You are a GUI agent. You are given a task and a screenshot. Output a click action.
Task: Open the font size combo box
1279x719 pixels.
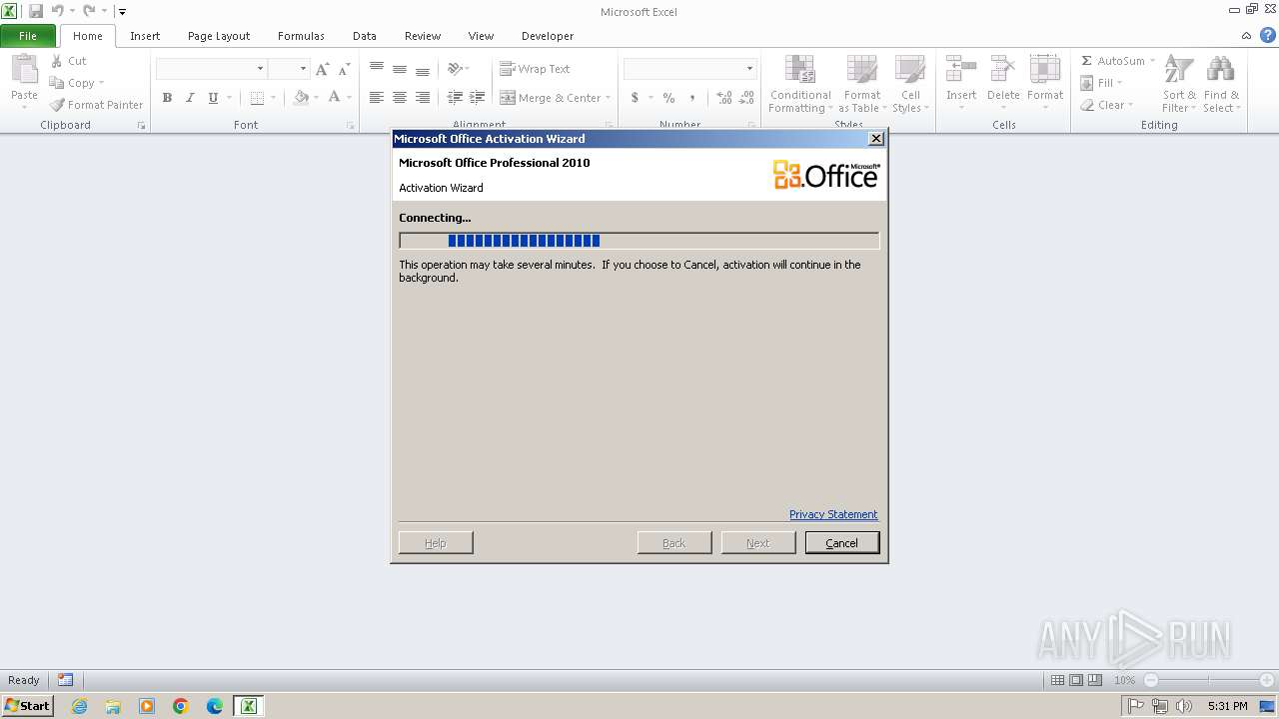288,69
